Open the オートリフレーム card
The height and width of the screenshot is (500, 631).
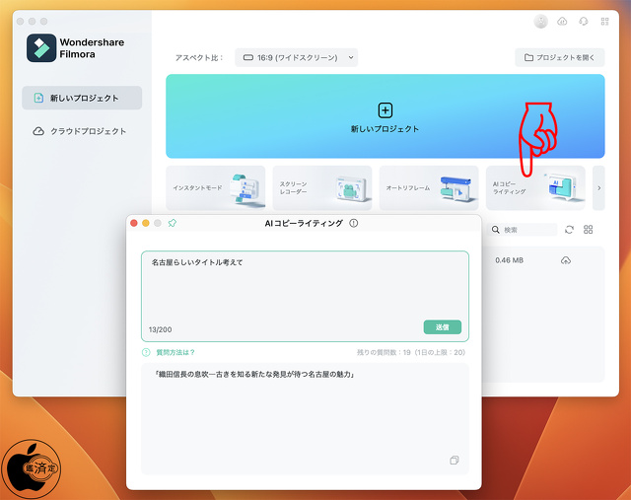pos(429,188)
